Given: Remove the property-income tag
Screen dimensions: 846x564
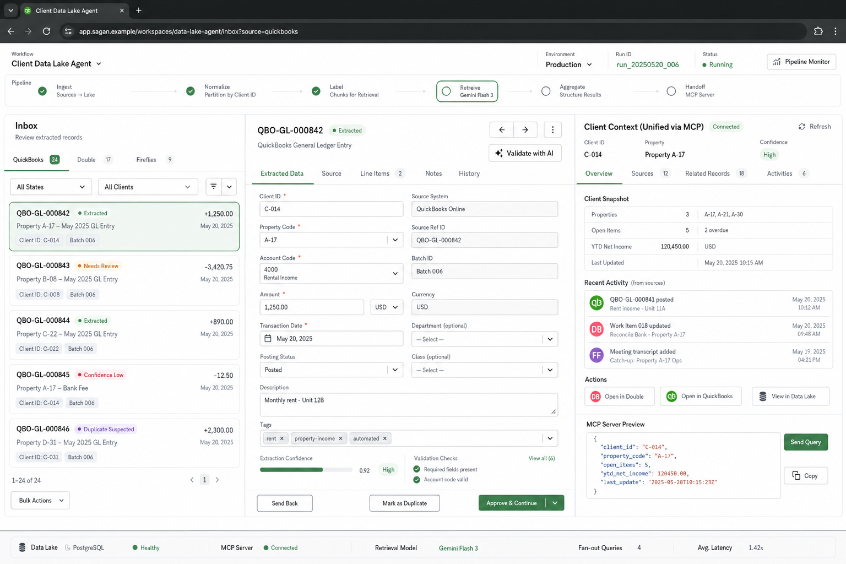Looking at the screenshot, I should tap(340, 439).
